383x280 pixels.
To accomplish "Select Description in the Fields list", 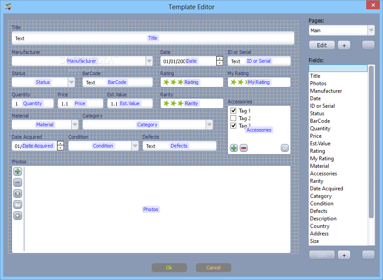I will click(338, 219).
